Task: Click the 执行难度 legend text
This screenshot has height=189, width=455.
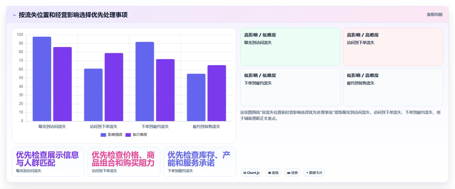Action: pos(140,135)
